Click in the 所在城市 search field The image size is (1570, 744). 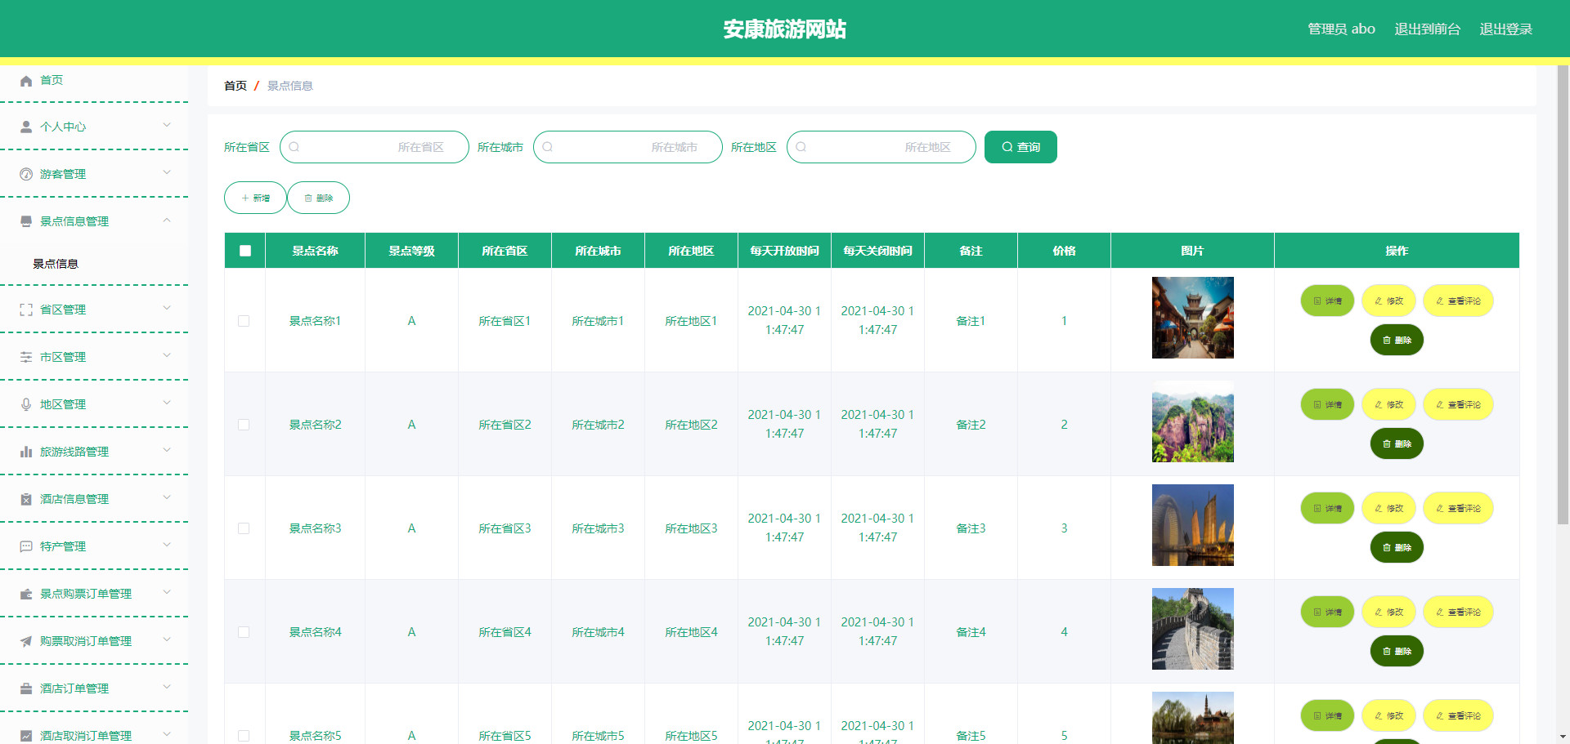tap(628, 147)
